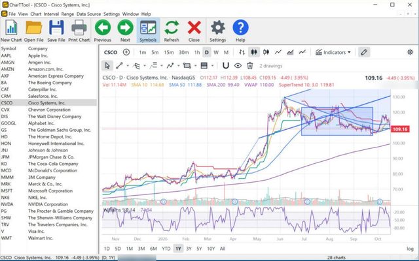Select the pitchfork/fib drawing tool
This screenshot has height=261, width=419.
pyautogui.click(x=137, y=65)
